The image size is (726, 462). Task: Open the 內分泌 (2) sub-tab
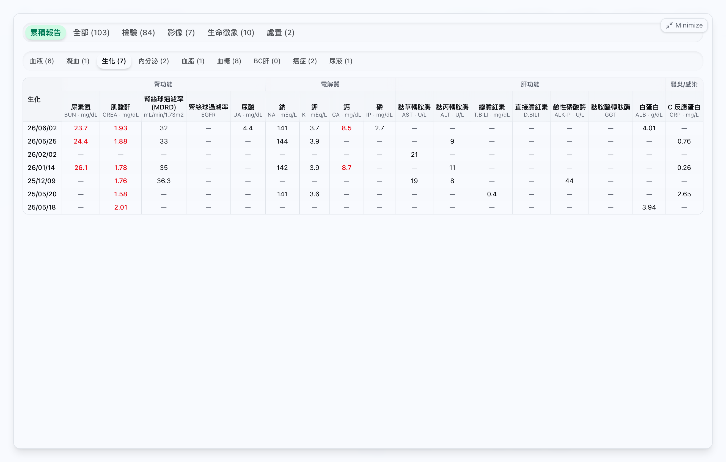tap(154, 61)
